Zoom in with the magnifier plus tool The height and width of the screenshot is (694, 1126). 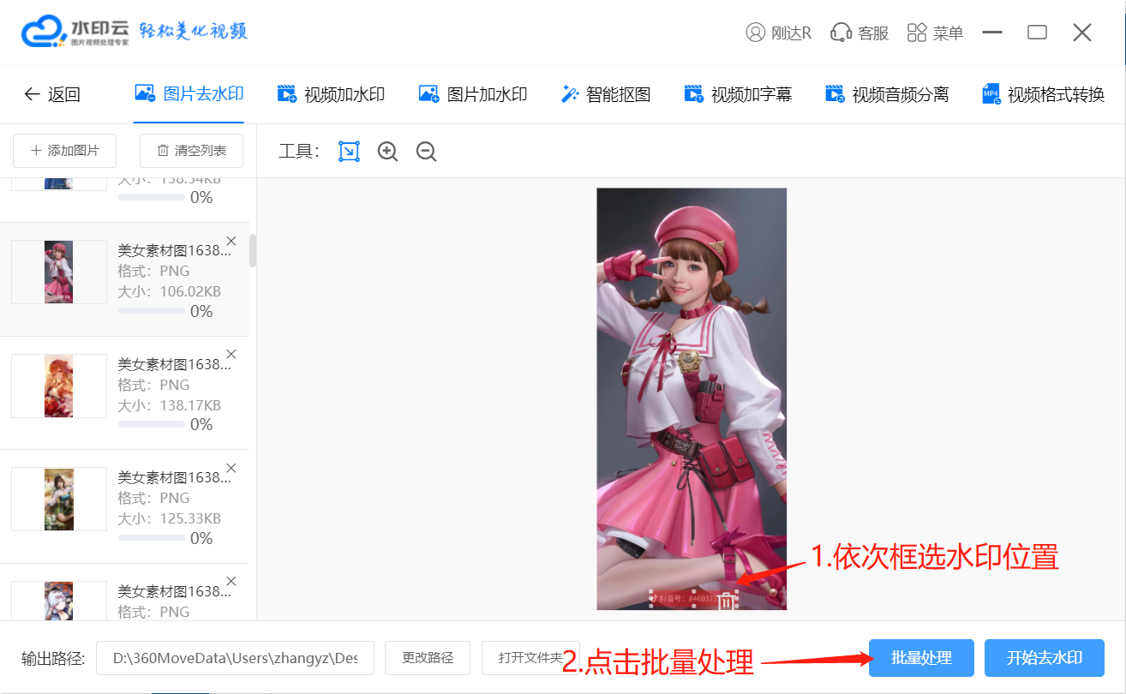tap(388, 152)
